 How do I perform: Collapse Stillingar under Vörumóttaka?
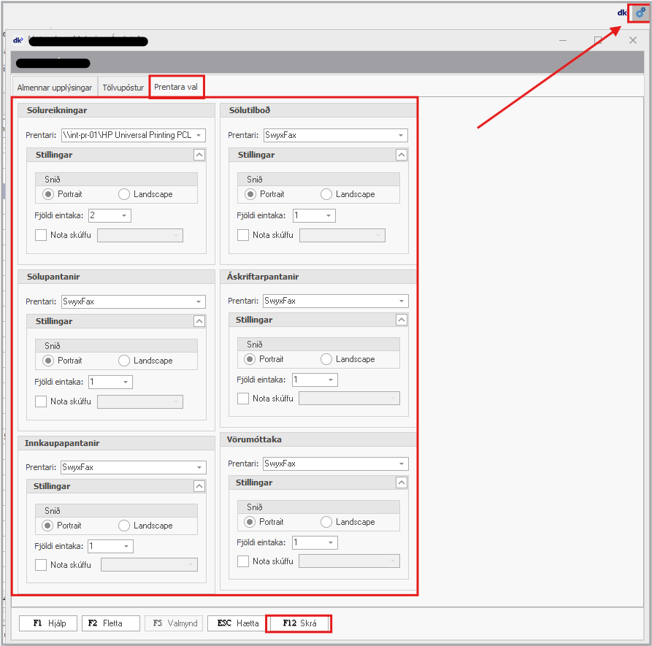402,482
